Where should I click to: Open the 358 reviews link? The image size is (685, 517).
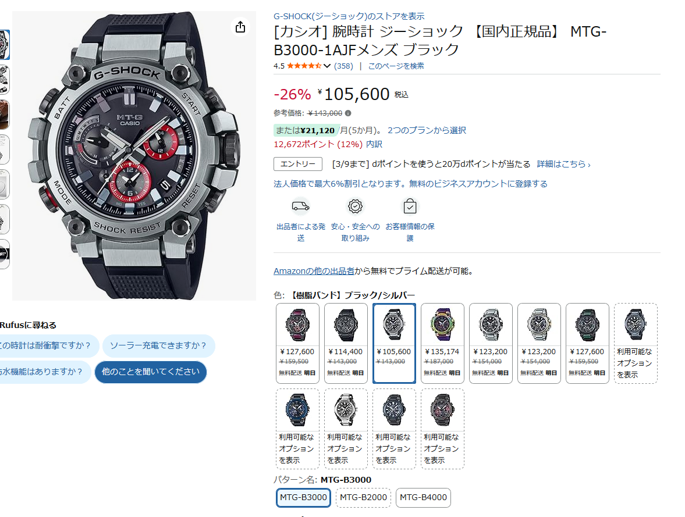tap(343, 66)
